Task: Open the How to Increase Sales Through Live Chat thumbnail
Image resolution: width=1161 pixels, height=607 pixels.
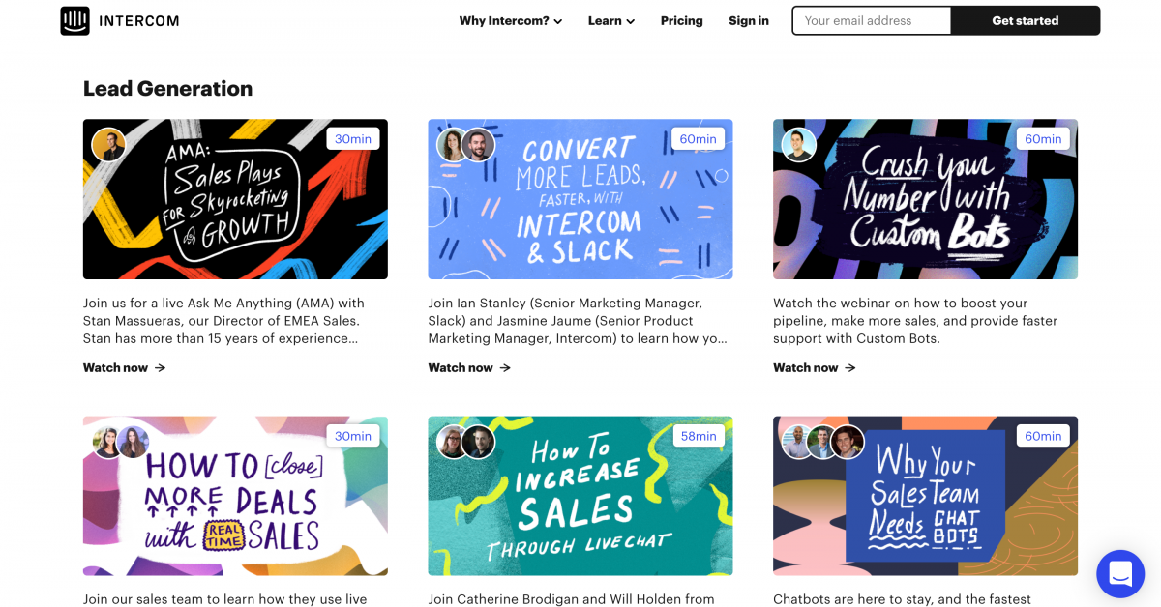Action: 580,496
